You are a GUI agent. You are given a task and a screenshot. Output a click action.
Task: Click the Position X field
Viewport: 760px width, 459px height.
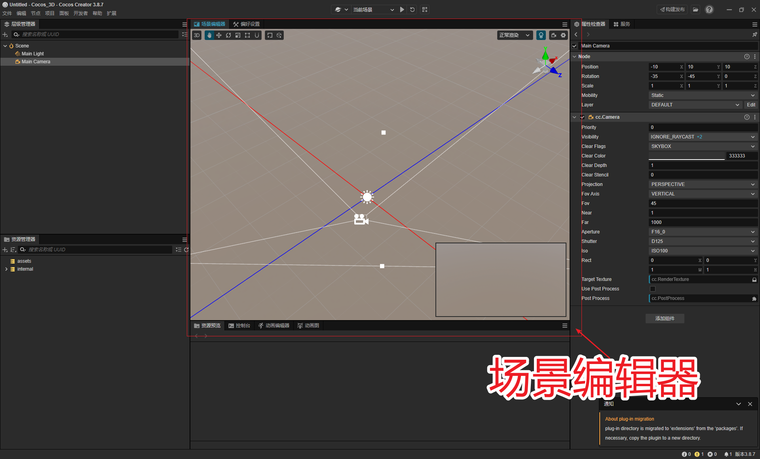[667, 67]
